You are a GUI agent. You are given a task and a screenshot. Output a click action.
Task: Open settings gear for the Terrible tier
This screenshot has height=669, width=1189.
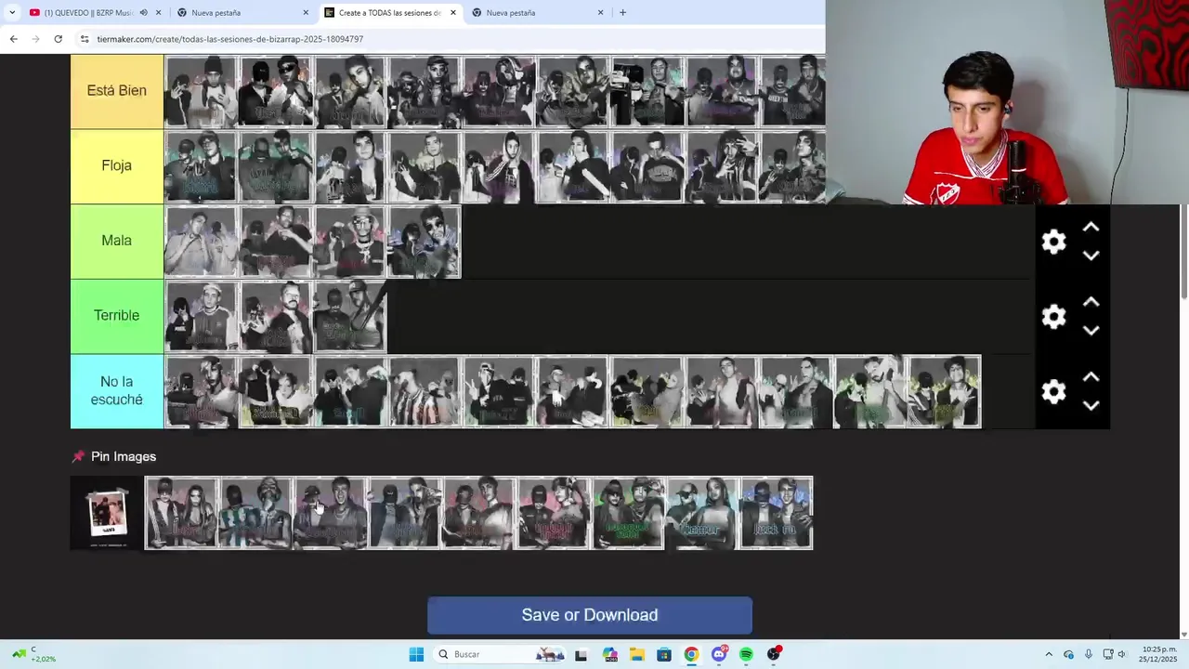point(1053,317)
